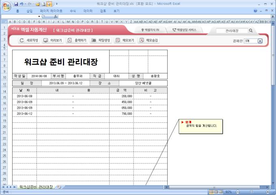This screenshot has height=195, width=276.
Task: Open print preview from quick access toolbar
Action: tap(44, 4)
